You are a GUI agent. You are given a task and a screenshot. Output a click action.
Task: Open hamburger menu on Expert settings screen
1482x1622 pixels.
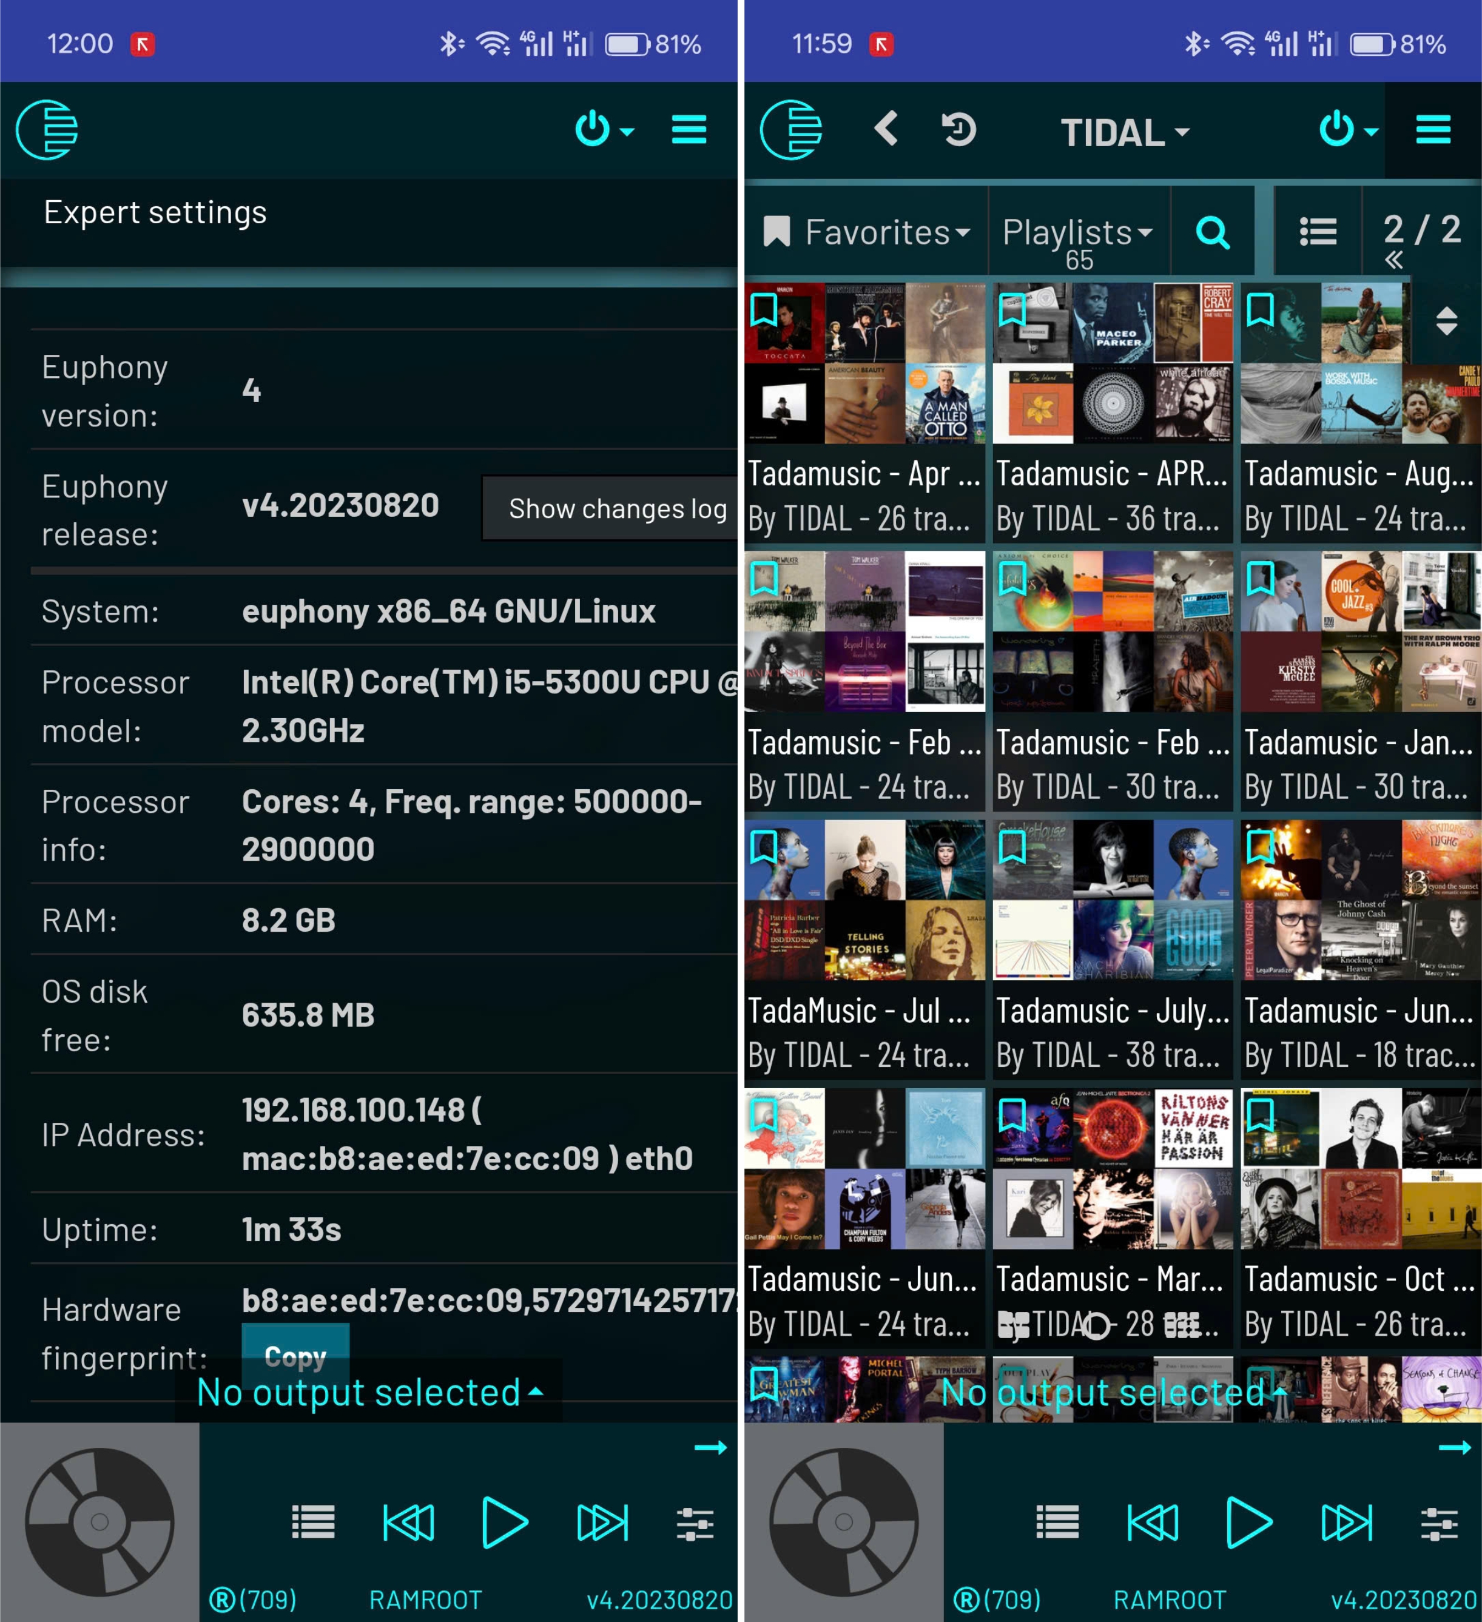tap(689, 129)
